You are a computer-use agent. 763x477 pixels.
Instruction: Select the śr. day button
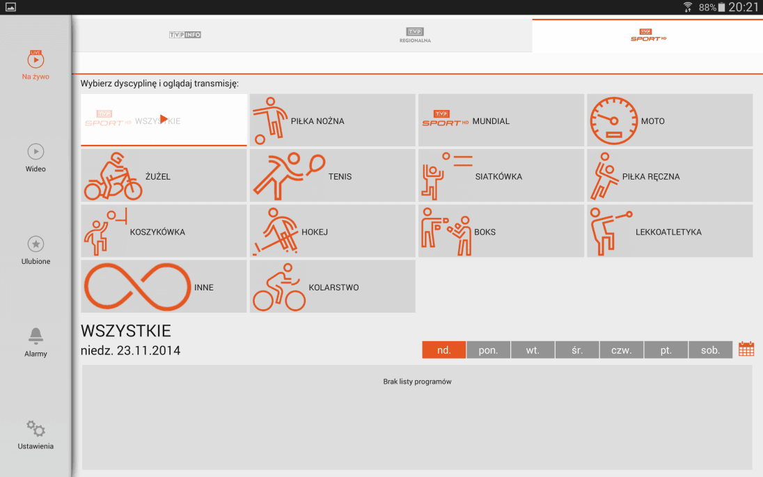(x=577, y=350)
